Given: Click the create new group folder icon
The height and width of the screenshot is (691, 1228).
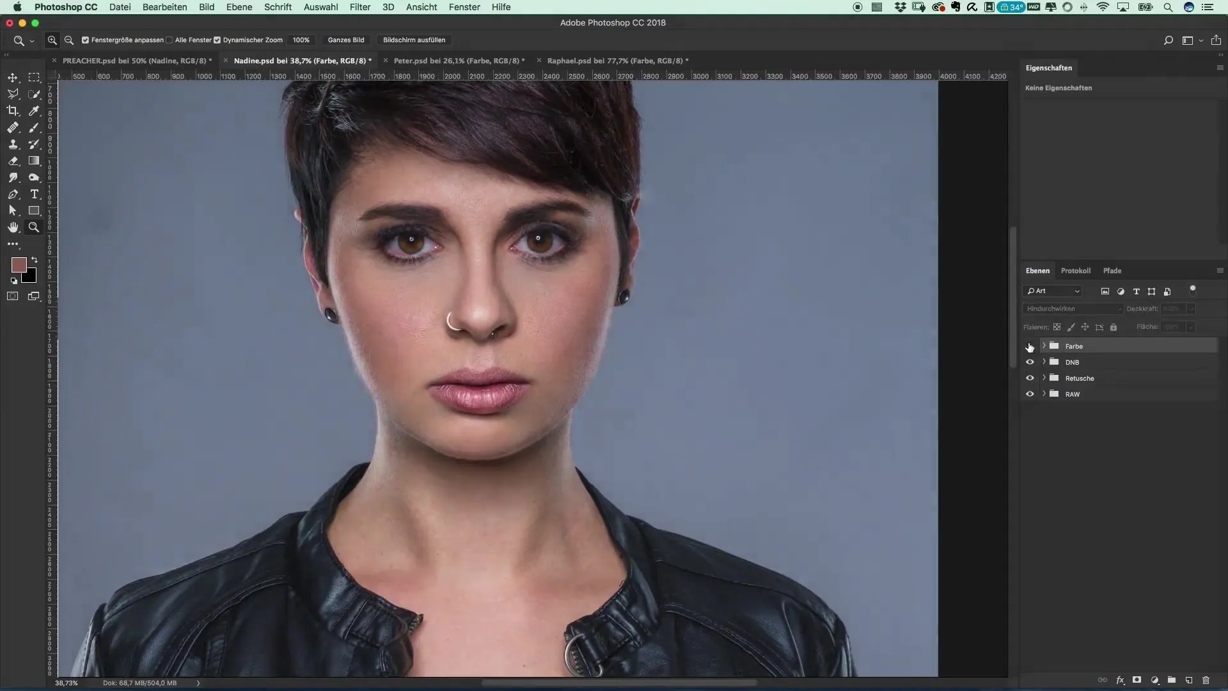Looking at the screenshot, I should pyautogui.click(x=1172, y=680).
